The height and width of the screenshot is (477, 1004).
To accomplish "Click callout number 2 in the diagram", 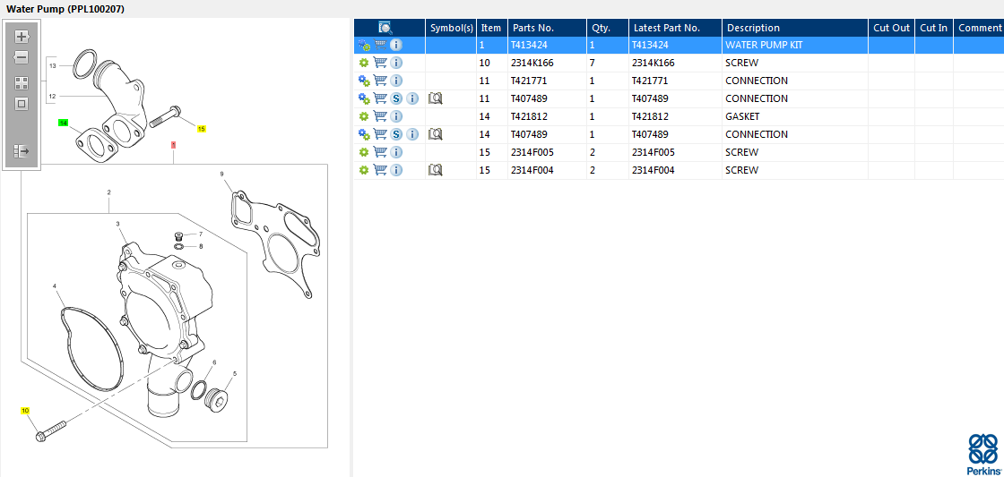I will point(108,192).
